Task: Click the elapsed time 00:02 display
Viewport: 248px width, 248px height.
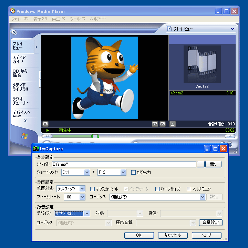Action: (x=230, y=130)
